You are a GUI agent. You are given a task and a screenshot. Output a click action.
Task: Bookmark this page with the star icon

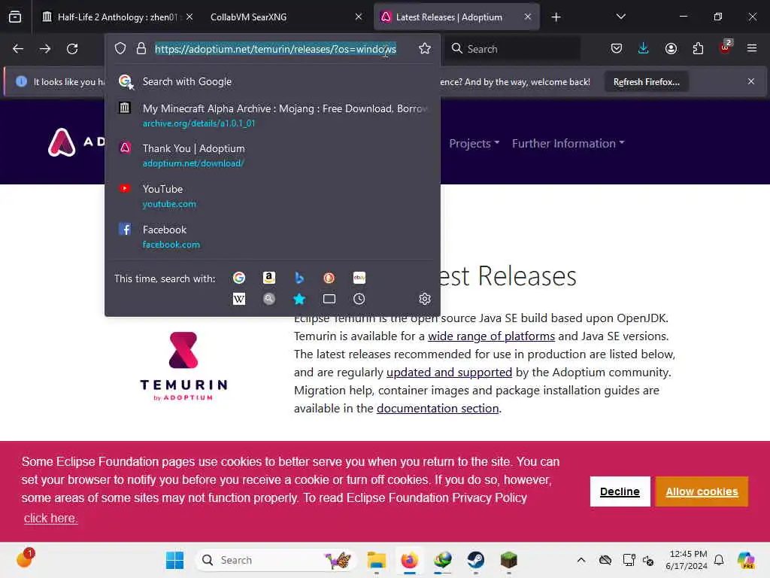[425, 49]
